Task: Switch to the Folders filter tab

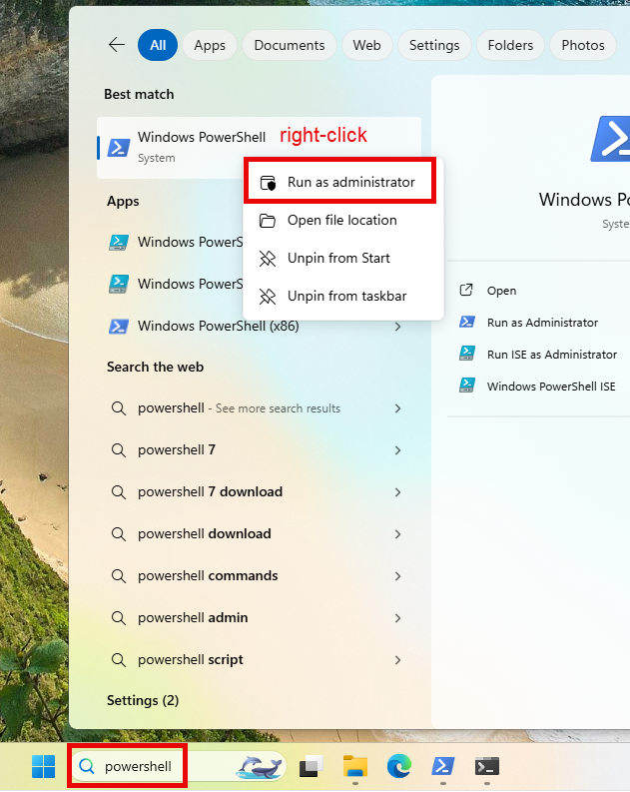Action: click(510, 45)
